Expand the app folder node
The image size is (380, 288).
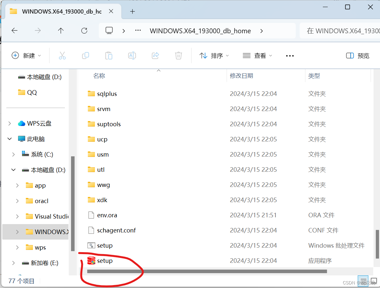[x=17, y=185]
